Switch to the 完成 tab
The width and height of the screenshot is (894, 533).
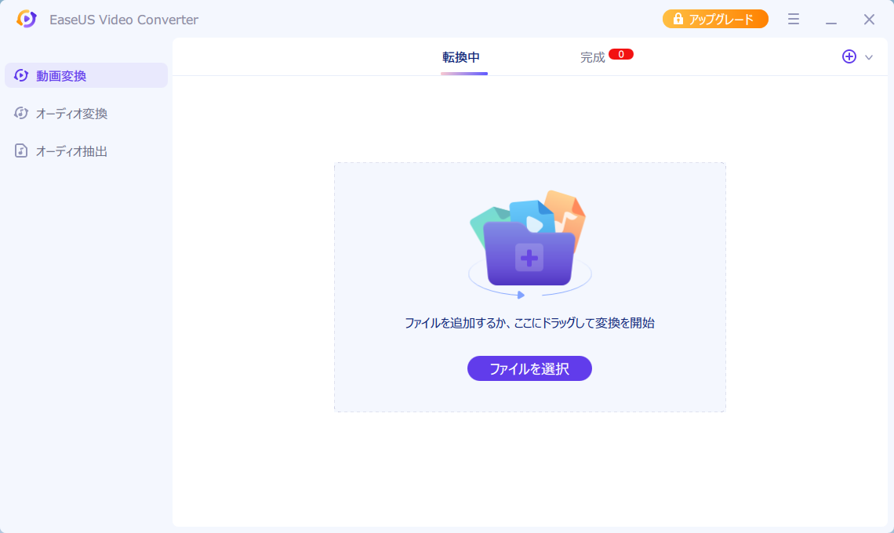592,57
